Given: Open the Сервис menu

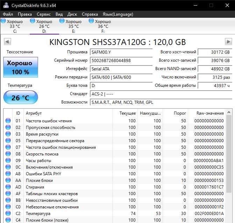Looking at the screenshot, I should point(44,14).
